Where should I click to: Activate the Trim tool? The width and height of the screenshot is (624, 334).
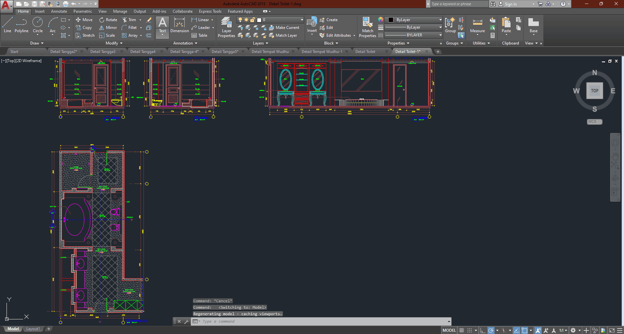125,20
